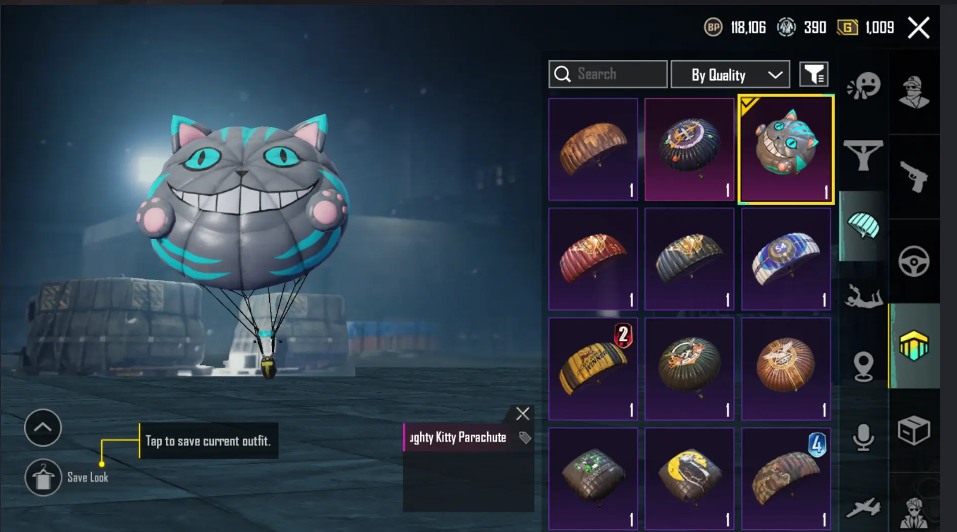Image resolution: width=957 pixels, height=532 pixels.
Task: Toggle the equipped Naughty Kitty parachute
Action: pos(786,149)
